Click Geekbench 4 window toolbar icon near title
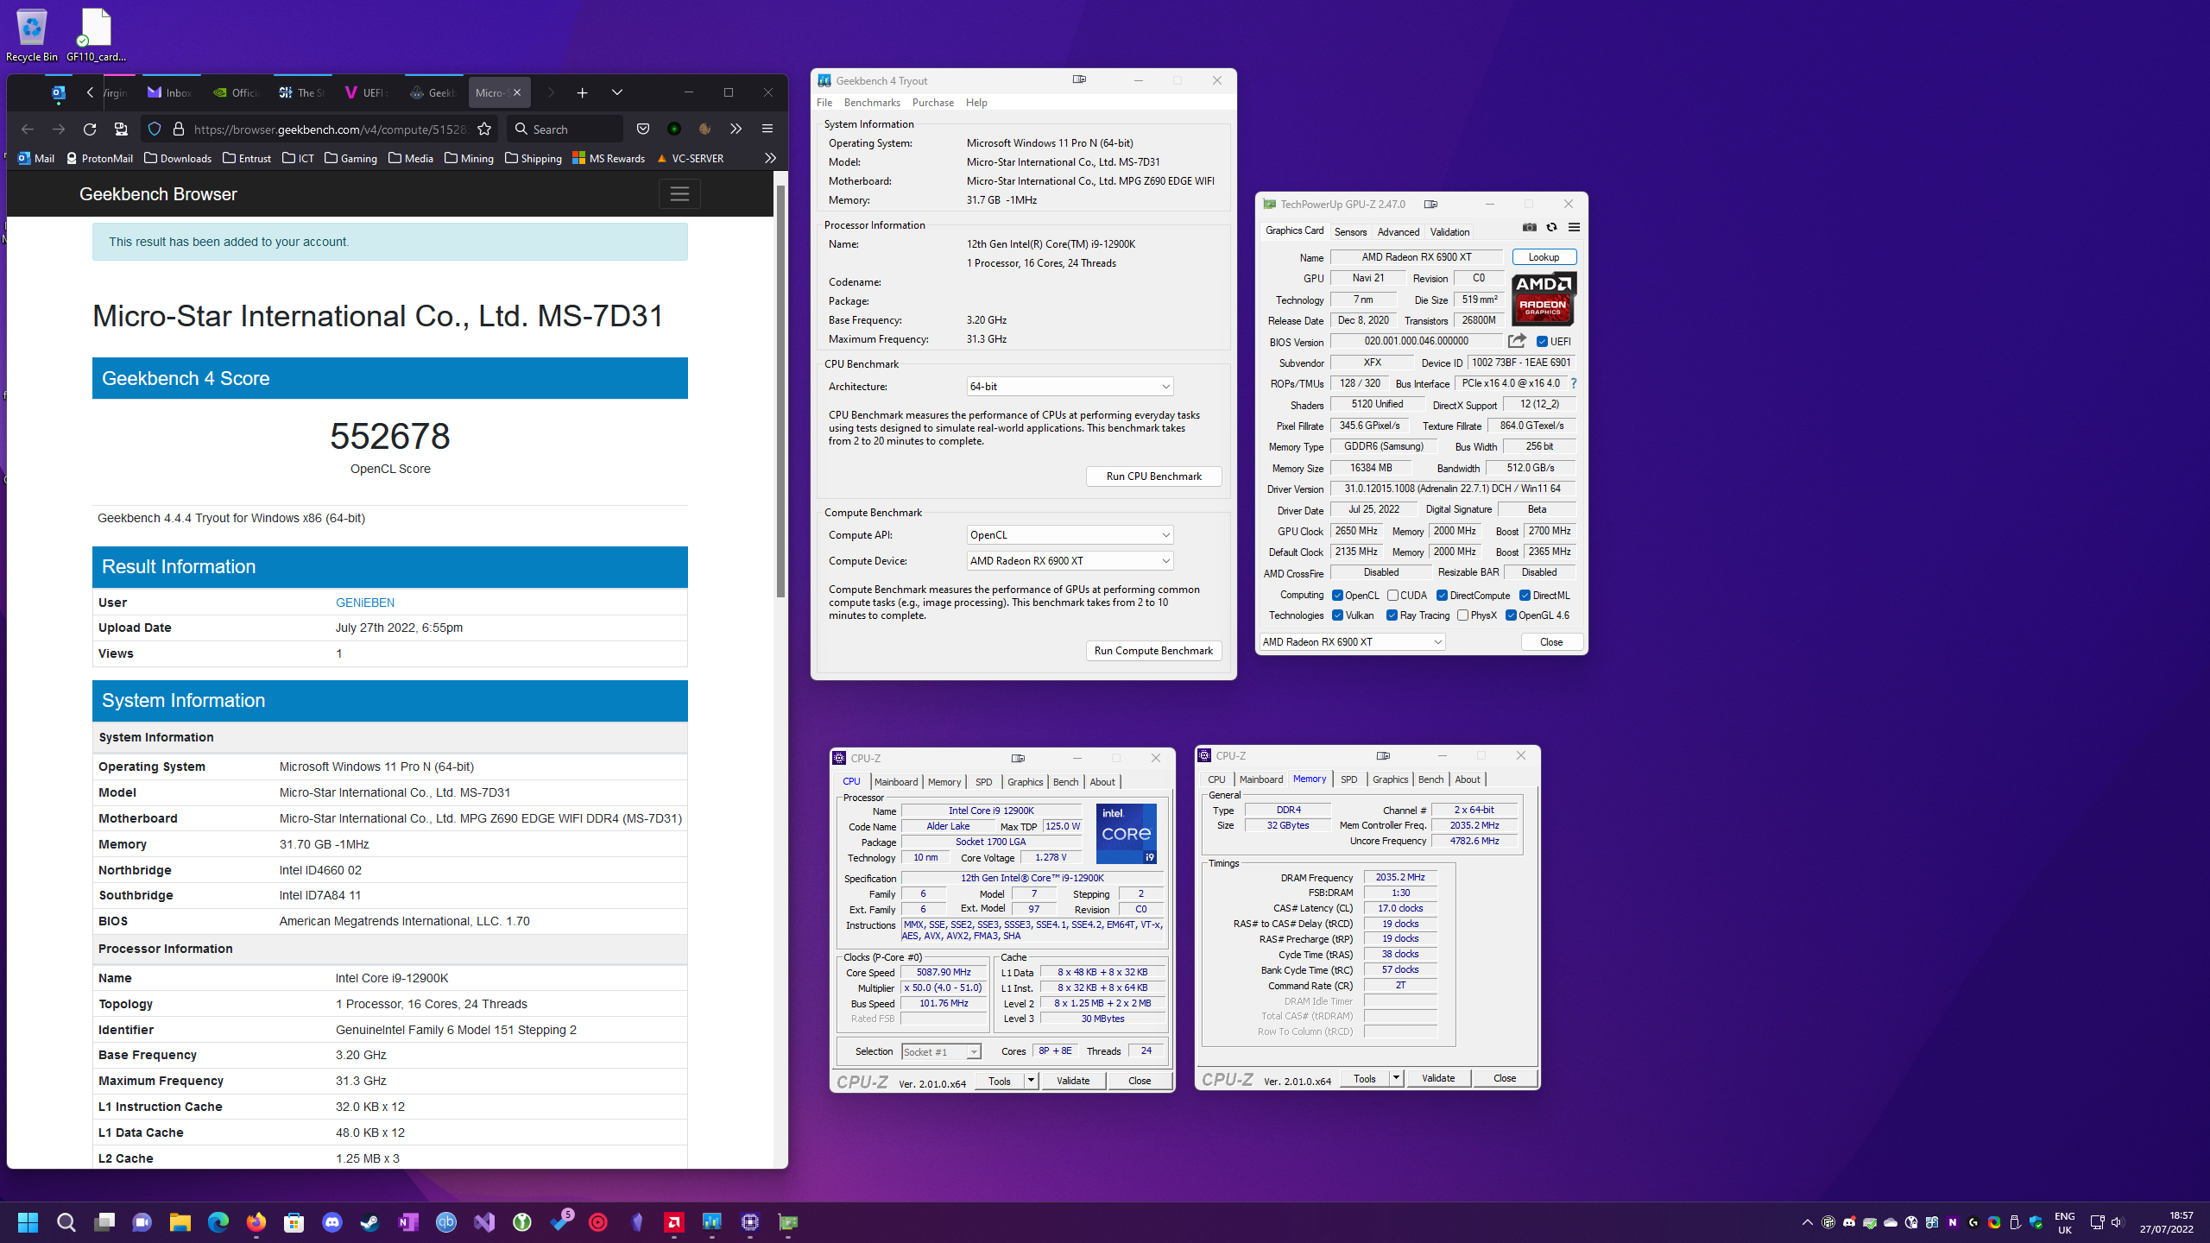The image size is (2210, 1243). [1079, 79]
